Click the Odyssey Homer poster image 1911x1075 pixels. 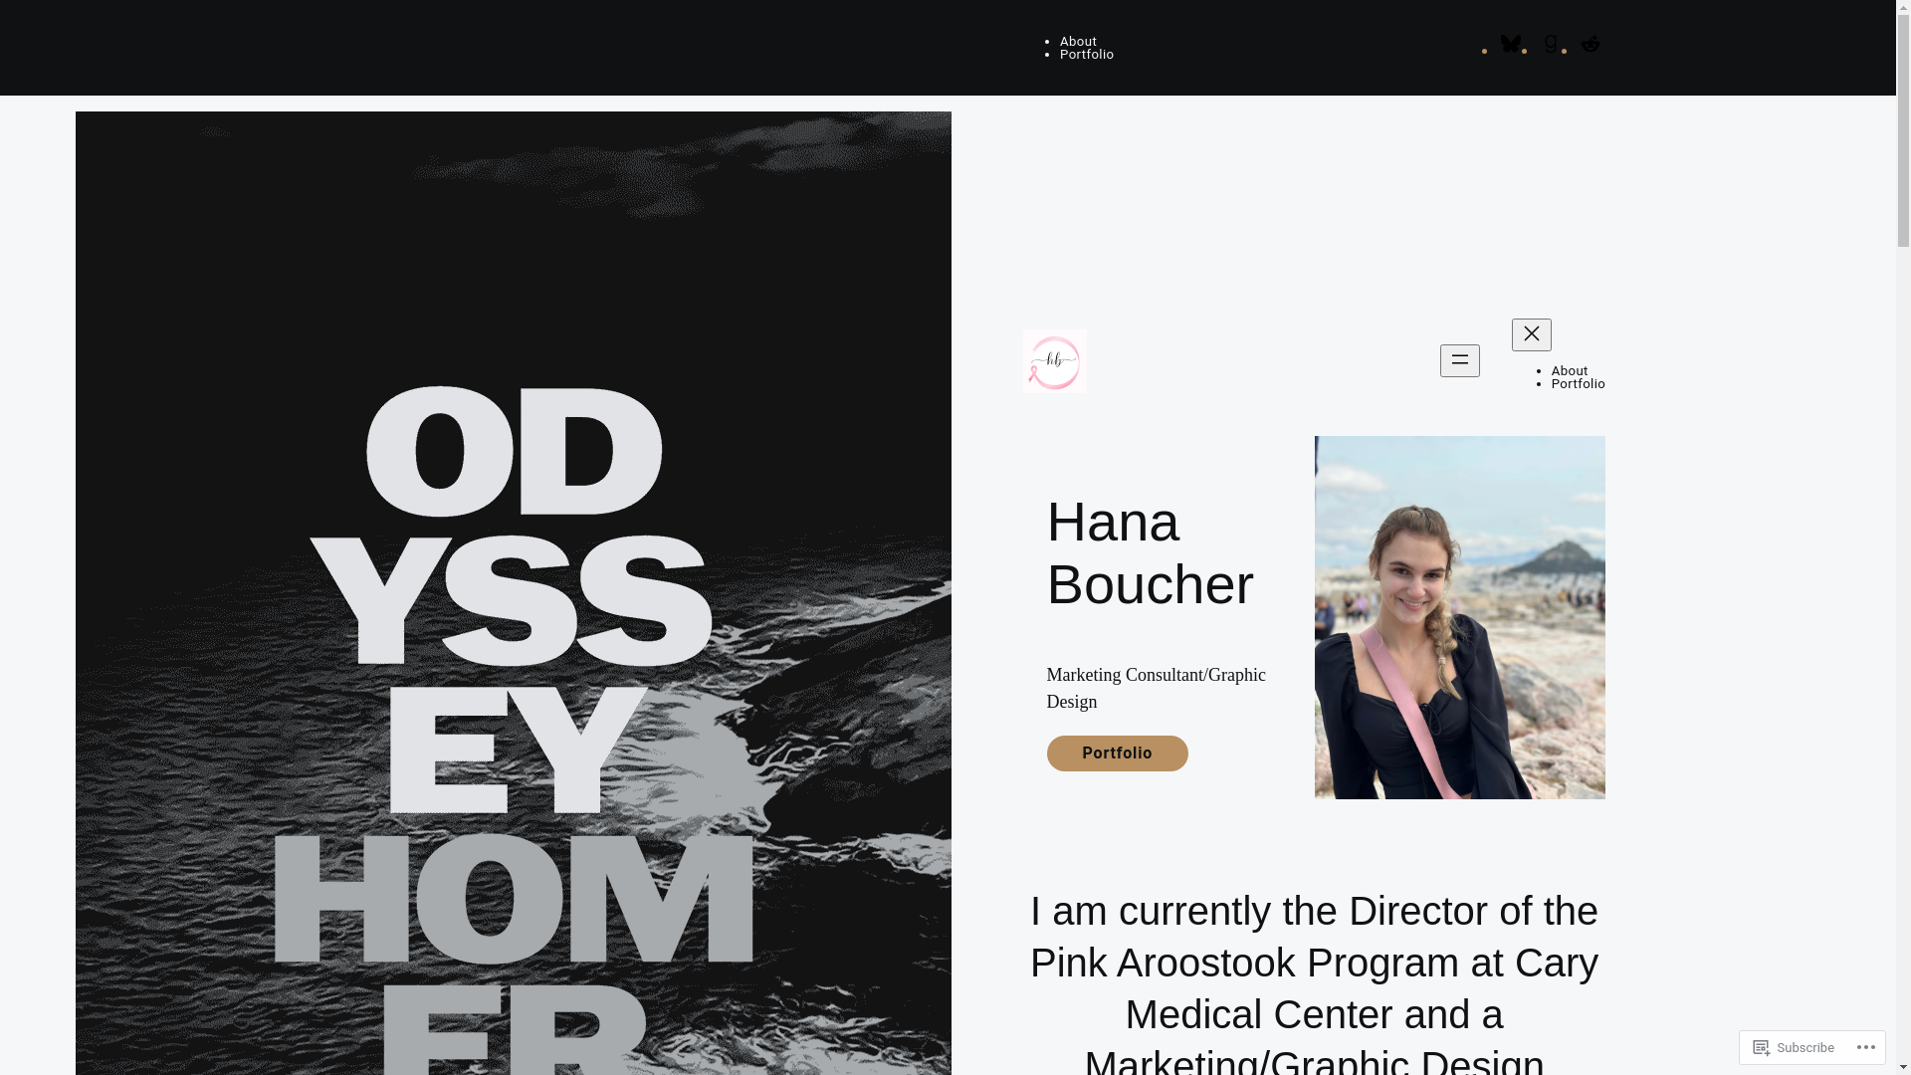pos(514,593)
